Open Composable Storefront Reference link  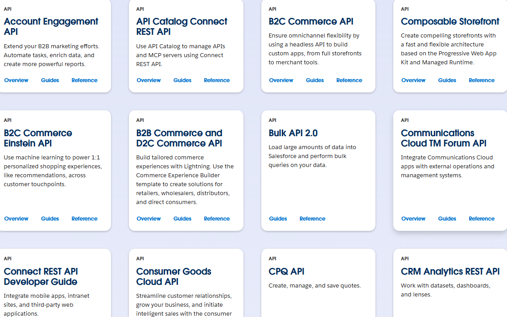482,80
